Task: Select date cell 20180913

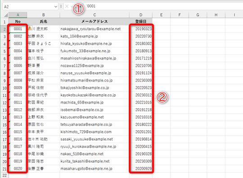Action: 141,51
